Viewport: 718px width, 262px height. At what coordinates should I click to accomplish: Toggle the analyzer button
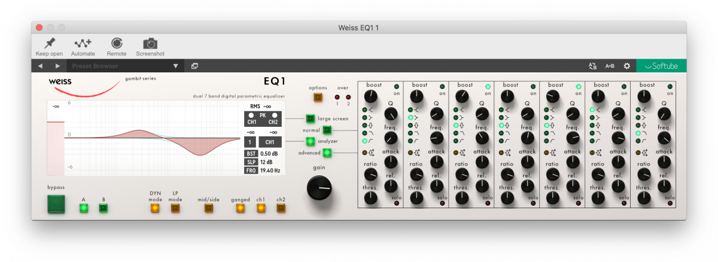coord(311,141)
